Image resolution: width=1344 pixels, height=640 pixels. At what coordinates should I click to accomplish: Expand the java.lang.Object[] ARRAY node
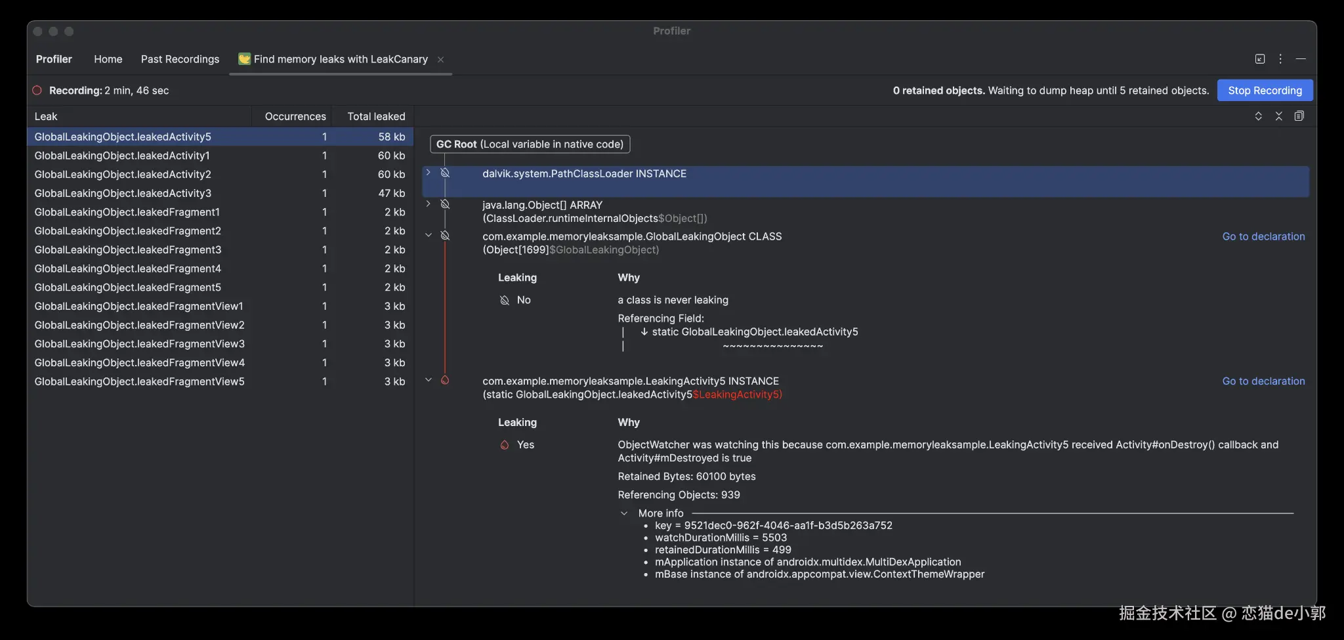pos(429,203)
